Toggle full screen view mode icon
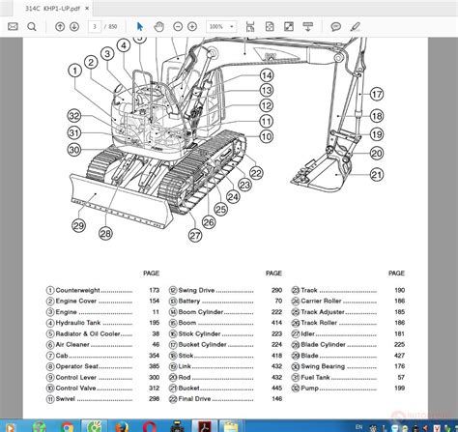This screenshot has height=432, width=458. pos(289,26)
